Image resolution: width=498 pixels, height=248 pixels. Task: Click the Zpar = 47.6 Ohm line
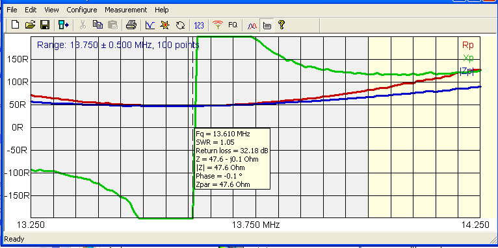coord(222,184)
